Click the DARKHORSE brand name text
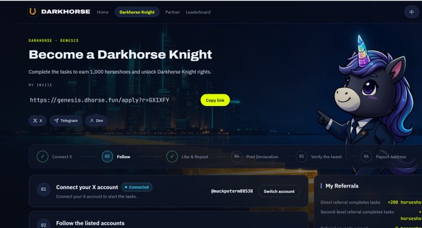Viewport: 422px width, 228px height. pos(66,12)
